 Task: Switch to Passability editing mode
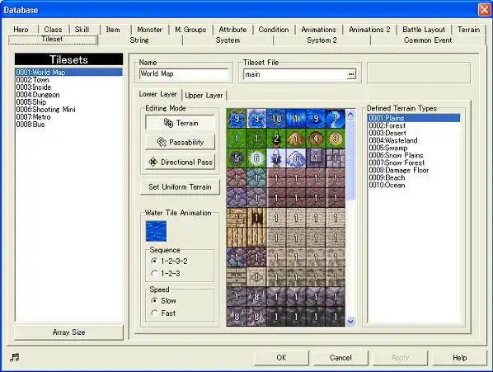coord(181,142)
